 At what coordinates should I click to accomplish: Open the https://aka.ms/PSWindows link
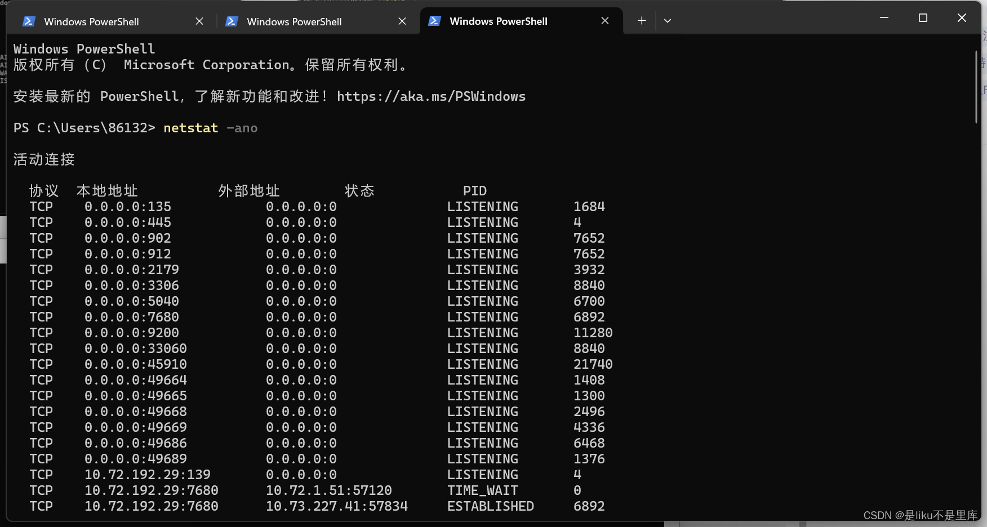(x=431, y=97)
